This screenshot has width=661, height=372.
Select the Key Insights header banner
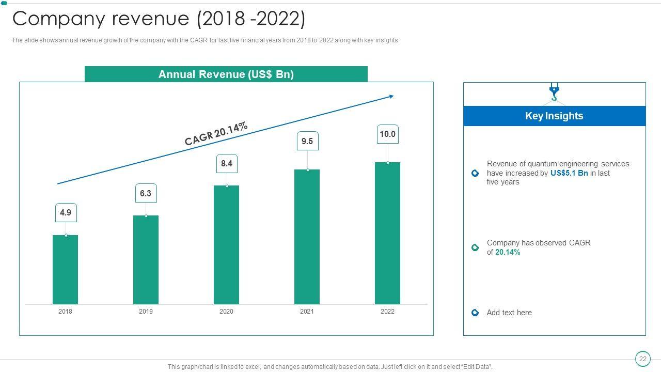click(x=554, y=116)
